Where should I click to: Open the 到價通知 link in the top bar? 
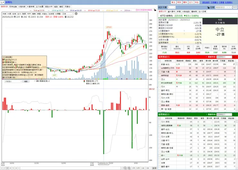pos(229,2)
